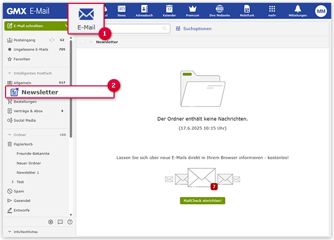Select the Newsletter category in sidebar
Screen dimensions: 334x240
[60, 92]
